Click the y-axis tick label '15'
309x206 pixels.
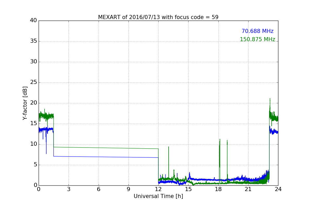pyautogui.click(x=33, y=124)
